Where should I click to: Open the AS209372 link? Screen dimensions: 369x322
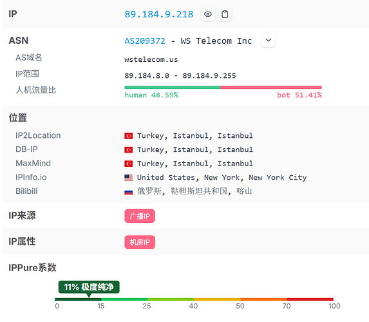(x=145, y=41)
